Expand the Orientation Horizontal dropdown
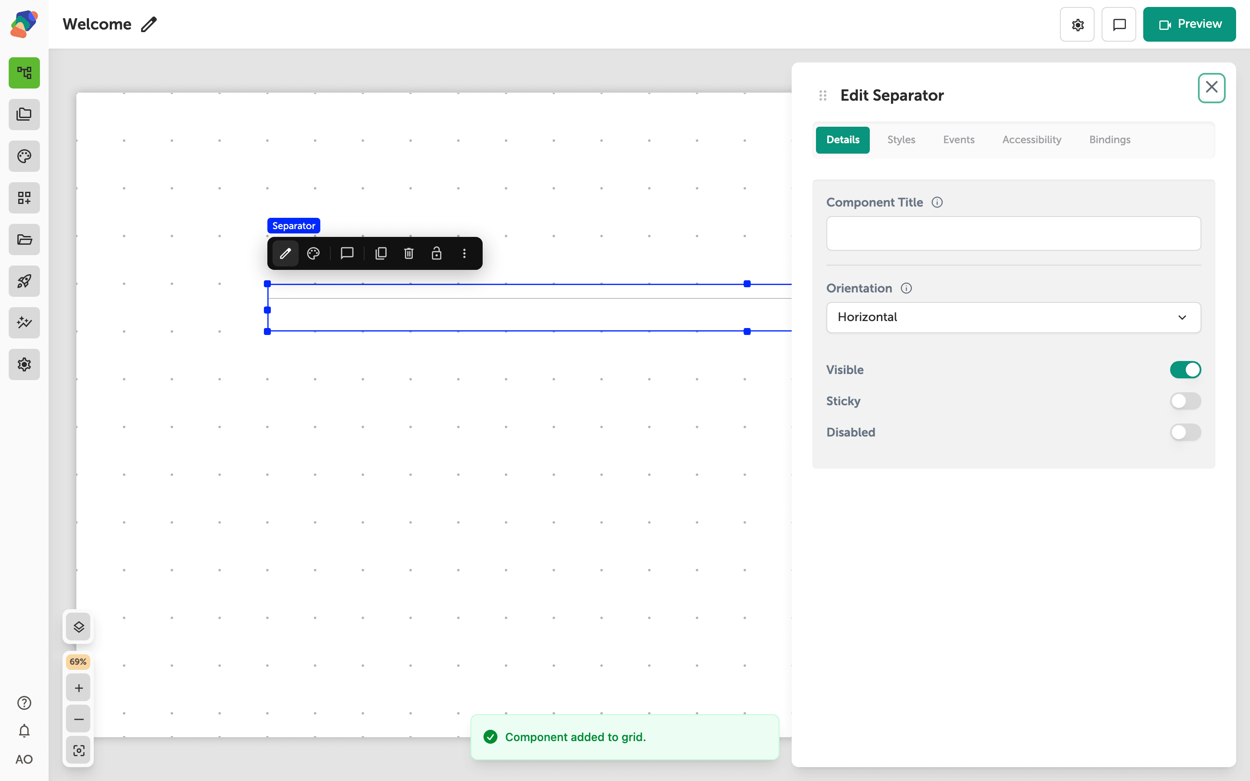The image size is (1250, 781). point(1013,317)
